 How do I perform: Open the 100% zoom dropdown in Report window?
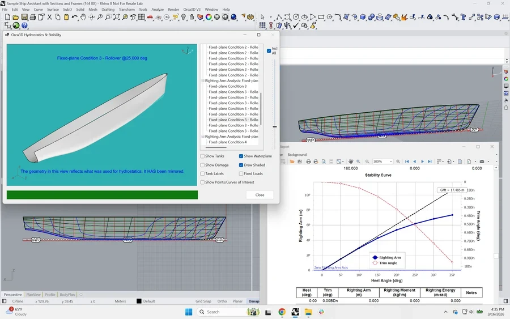click(x=390, y=161)
